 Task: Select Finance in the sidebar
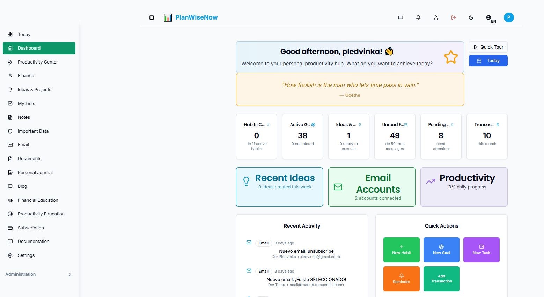26,75
